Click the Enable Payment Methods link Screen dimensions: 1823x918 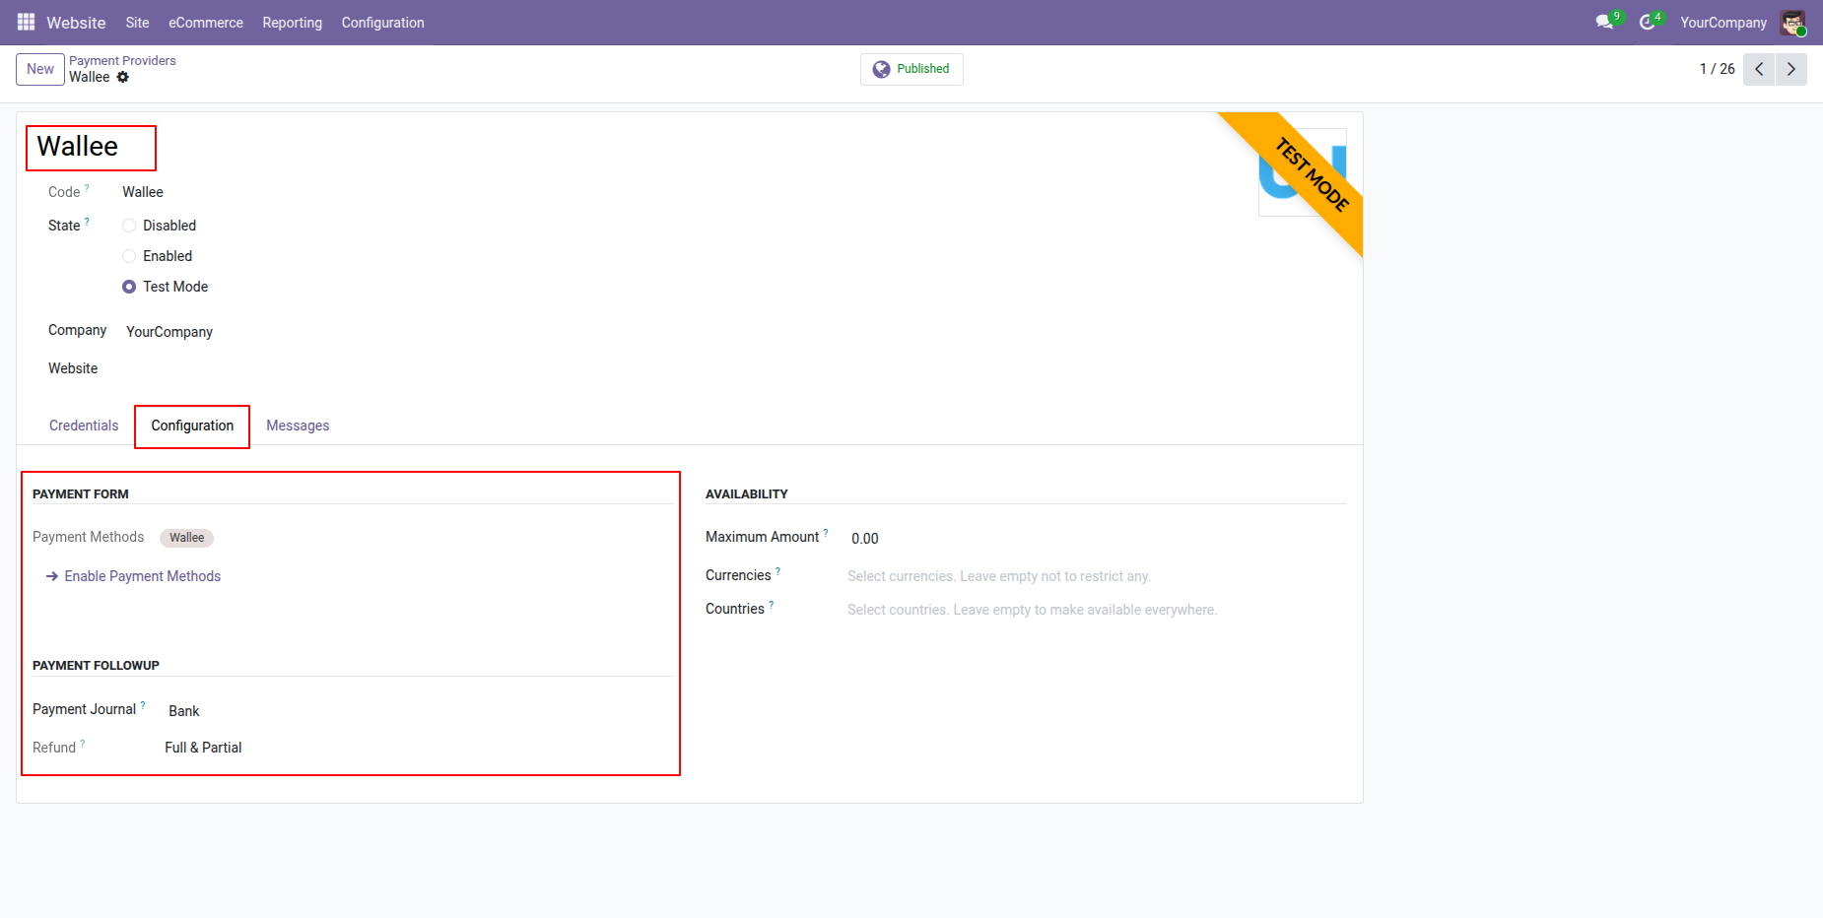pyautogui.click(x=143, y=576)
